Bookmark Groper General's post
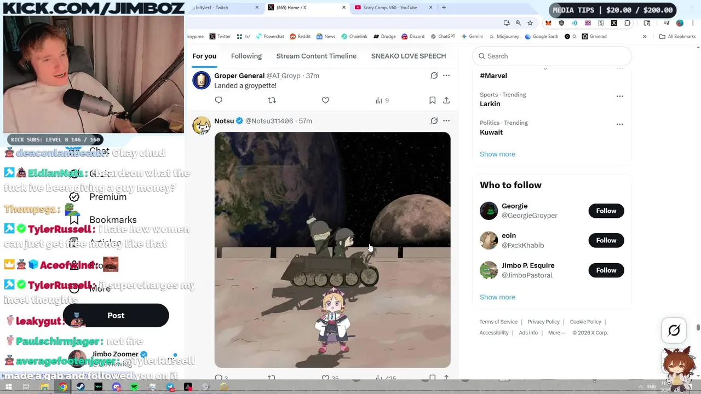Image resolution: width=701 pixels, height=394 pixels. pos(432,100)
